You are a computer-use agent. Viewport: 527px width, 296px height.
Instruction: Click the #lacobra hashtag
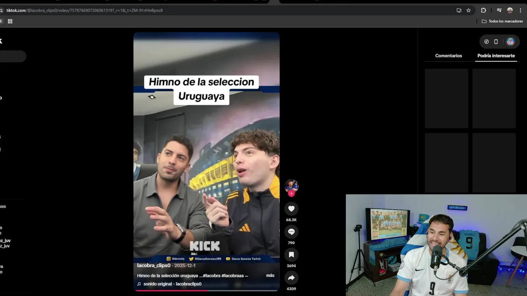pyautogui.click(x=212, y=275)
